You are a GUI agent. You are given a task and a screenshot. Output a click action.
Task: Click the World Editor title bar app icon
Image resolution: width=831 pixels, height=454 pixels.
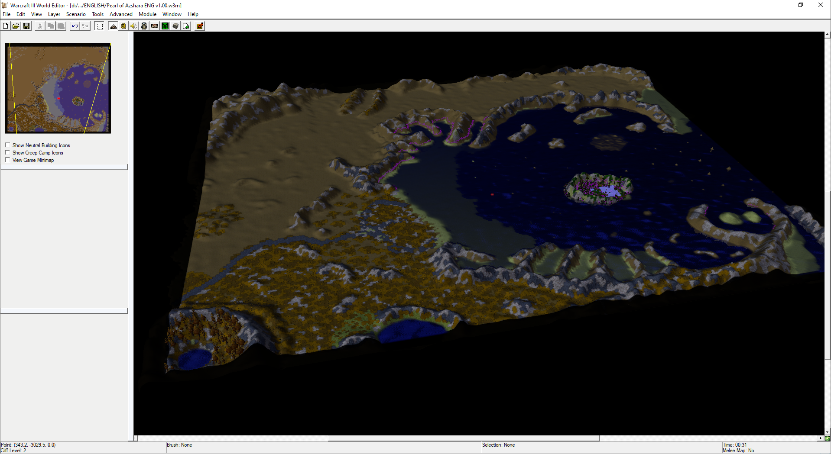[5, 5]
